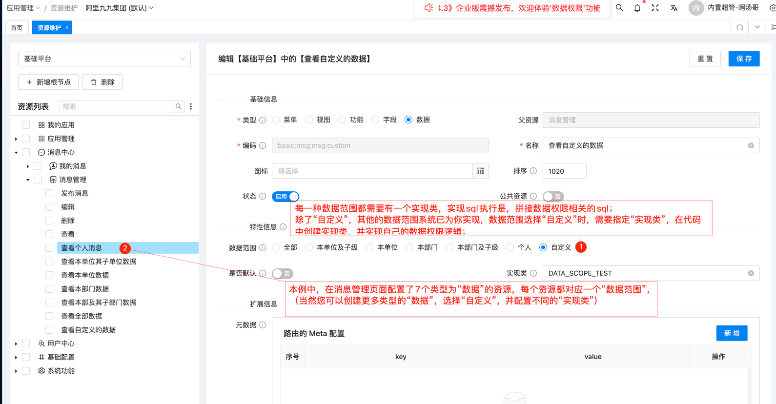Clear the 实现类 field value
The width and height of the screenshot is (776, 404).
(751, 273)
